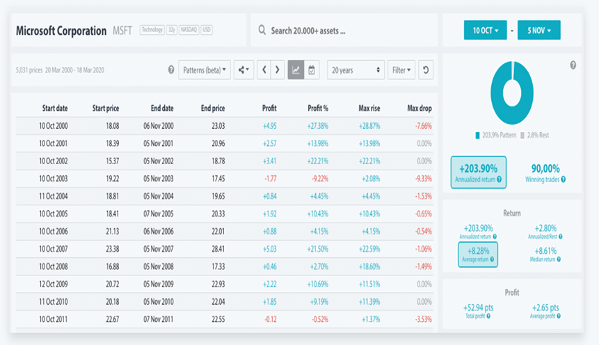The height and width of the screenshot is (345, 599).
Task: Select the 10 Oct 2003 row
Action: (x=225, y=179)
